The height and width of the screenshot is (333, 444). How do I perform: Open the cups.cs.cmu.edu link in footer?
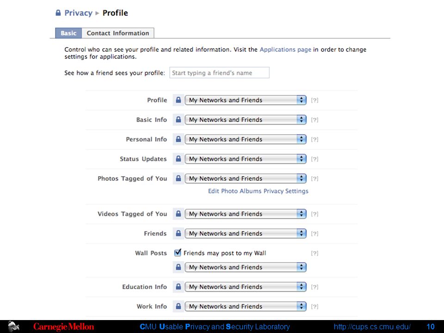pos(372,327)
